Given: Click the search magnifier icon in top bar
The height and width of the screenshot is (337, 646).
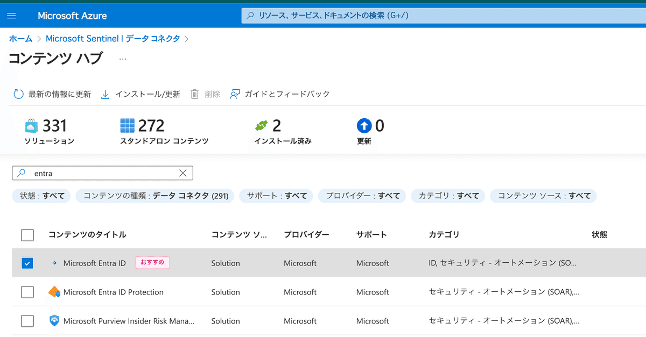Looking at the screenshot, I should click(250, 16).
